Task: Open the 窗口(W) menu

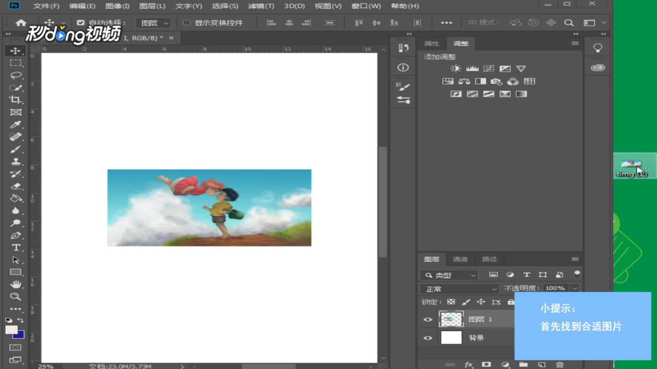Action: (366, 6)
